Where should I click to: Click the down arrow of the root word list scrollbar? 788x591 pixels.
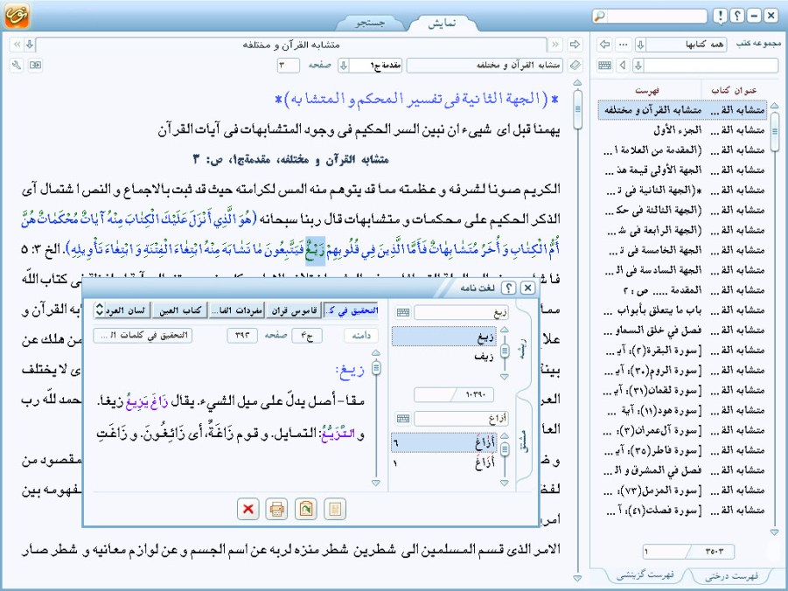505,377
